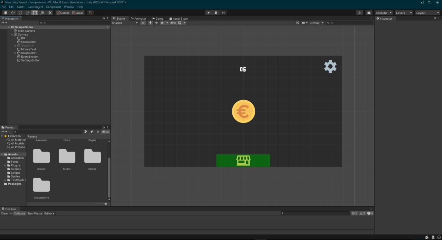
Task: Toggle Scene effects like skybox
Action: [163, 23]
